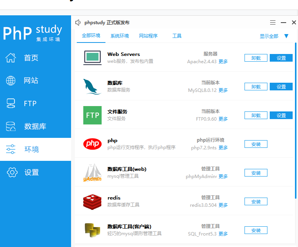Click 更多 next to phpMyAdmin
This screenshot has height=247, width=298.
tap(223, 177)
